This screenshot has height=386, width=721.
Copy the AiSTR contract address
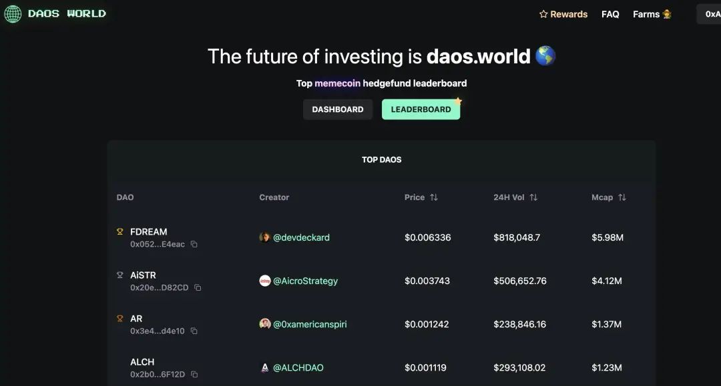pos(198,288)
